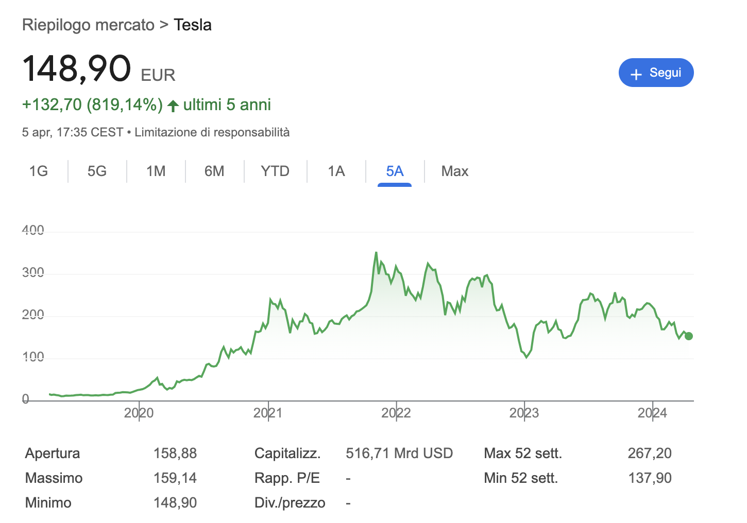This screenshot has height=523, width=747.
Task: Click the green upward arrow icon
Action: click(x=173, y=106)
